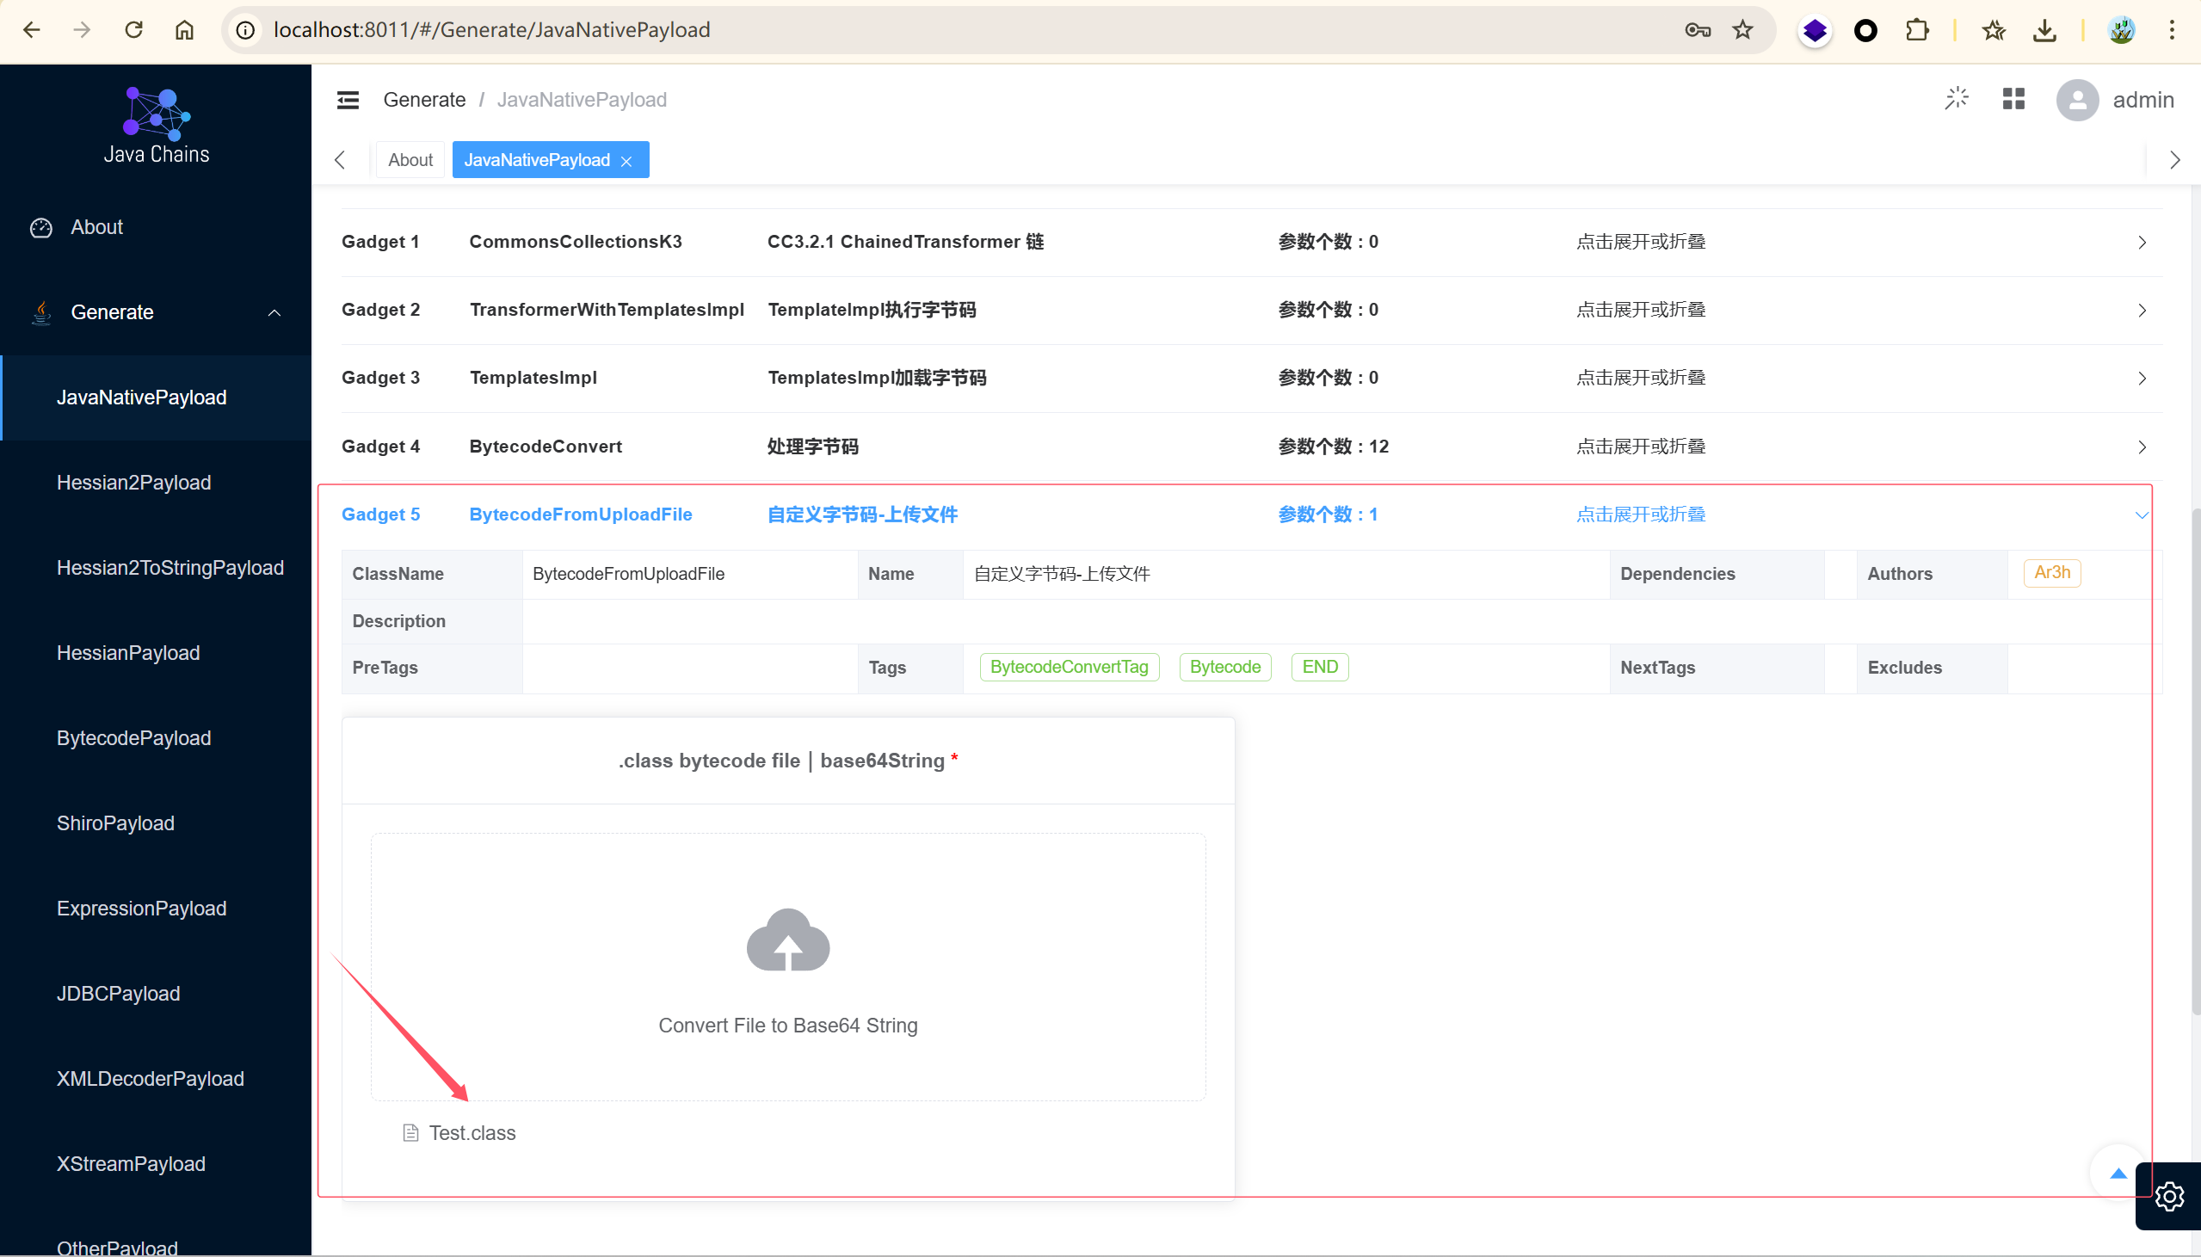Expand Gadget 3 TemplatesImpl row
Screen dimensions: 2201x1257
pyautogui.click(x=2142, y=379)
